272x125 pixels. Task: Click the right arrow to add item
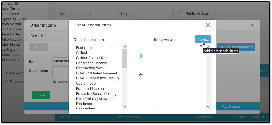click(x=141, y=56)
